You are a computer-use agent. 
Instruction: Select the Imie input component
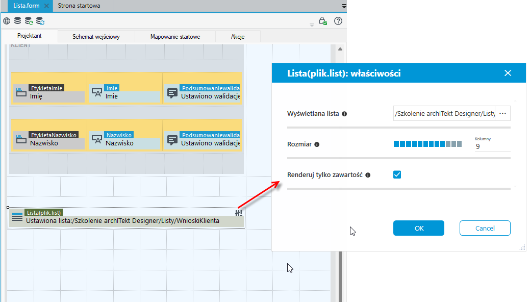pyautogui.click(x=124, y=92)
